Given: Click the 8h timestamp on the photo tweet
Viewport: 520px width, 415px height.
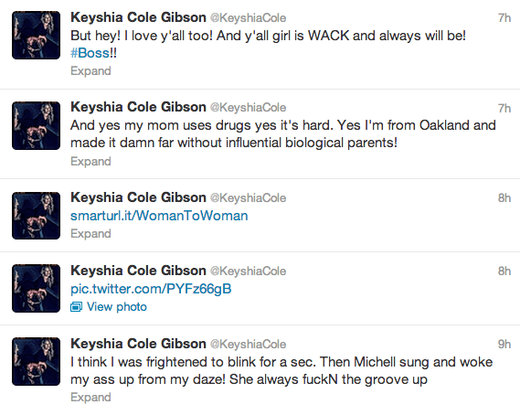Looking at the screenshot, I should click(504, 271).
